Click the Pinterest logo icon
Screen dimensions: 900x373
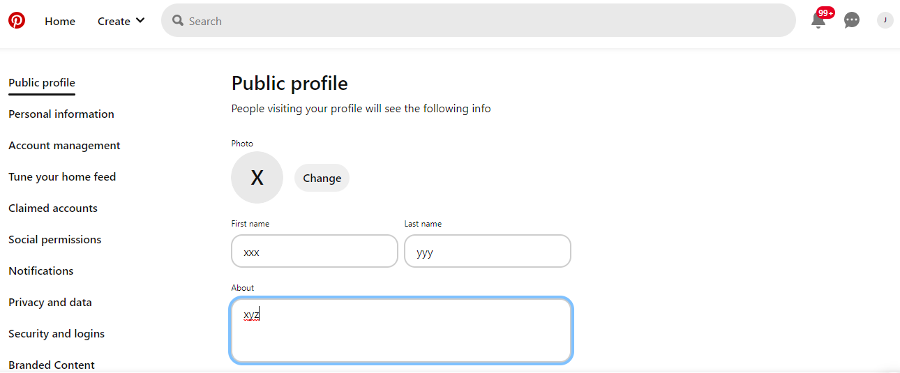coord(17,21)
